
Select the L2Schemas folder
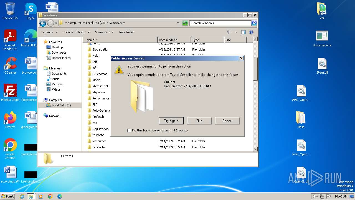coord(100,74)
